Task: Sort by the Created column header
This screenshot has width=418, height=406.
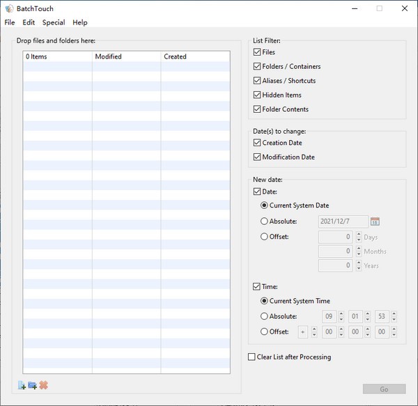Action: pos(195,56)
